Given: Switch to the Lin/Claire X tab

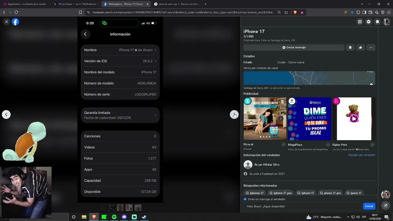Looking at the screenshot, I should pyautogui.click(x=75, y=4).
